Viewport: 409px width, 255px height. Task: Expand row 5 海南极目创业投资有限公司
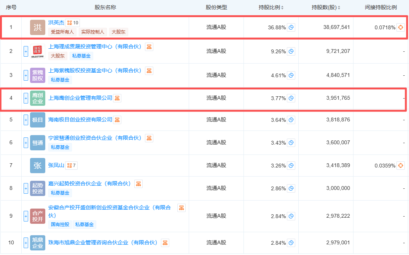point(26,120)
